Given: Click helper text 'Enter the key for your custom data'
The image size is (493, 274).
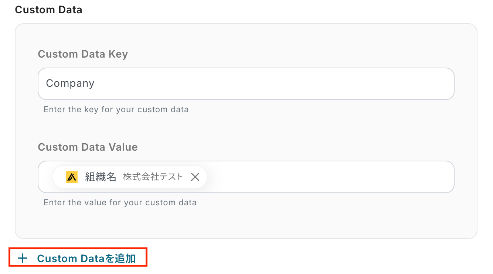Looking at the screenshot, I should point(116,110).
